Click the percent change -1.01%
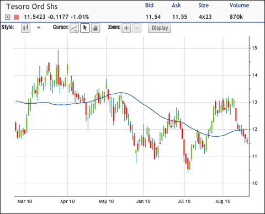This screenshot has width=265, height=214. pyautogui.click(x=80, y=17)
